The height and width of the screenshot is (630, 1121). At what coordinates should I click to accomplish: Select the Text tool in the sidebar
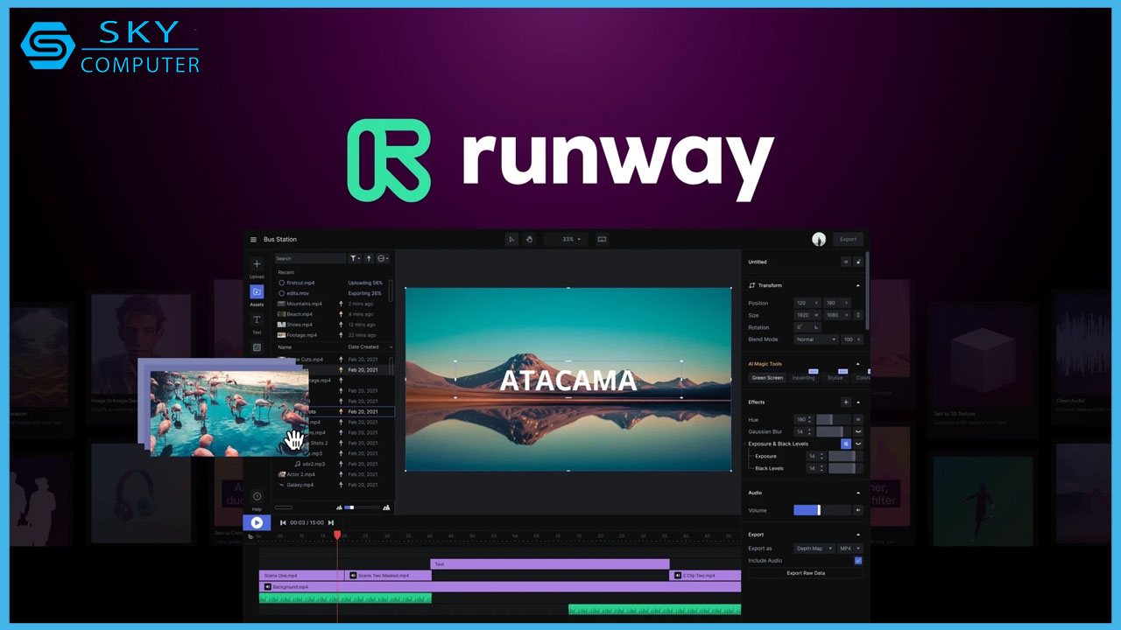(257, 319)
